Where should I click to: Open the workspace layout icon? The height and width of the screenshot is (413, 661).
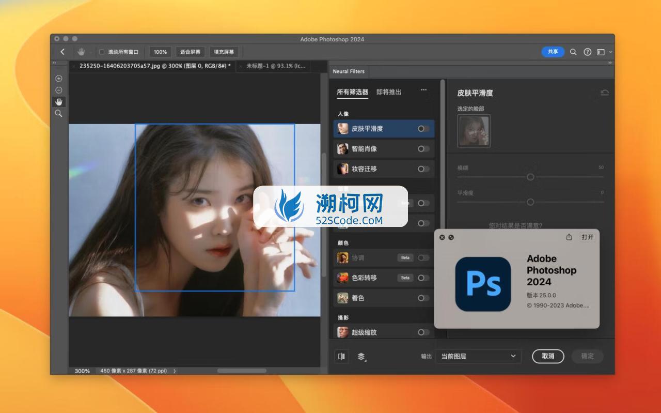601,52
